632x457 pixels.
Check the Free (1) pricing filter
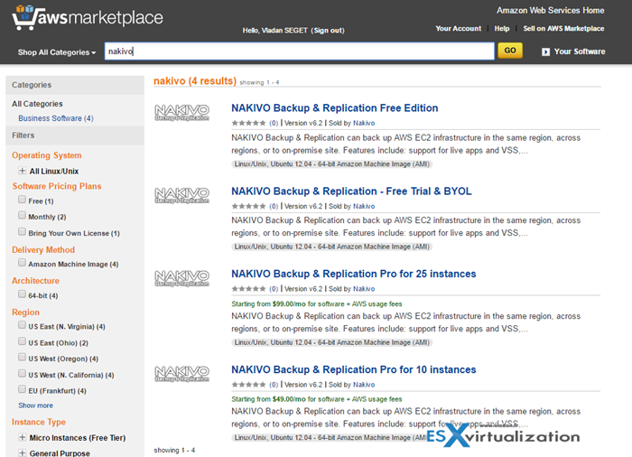[23, 200]
